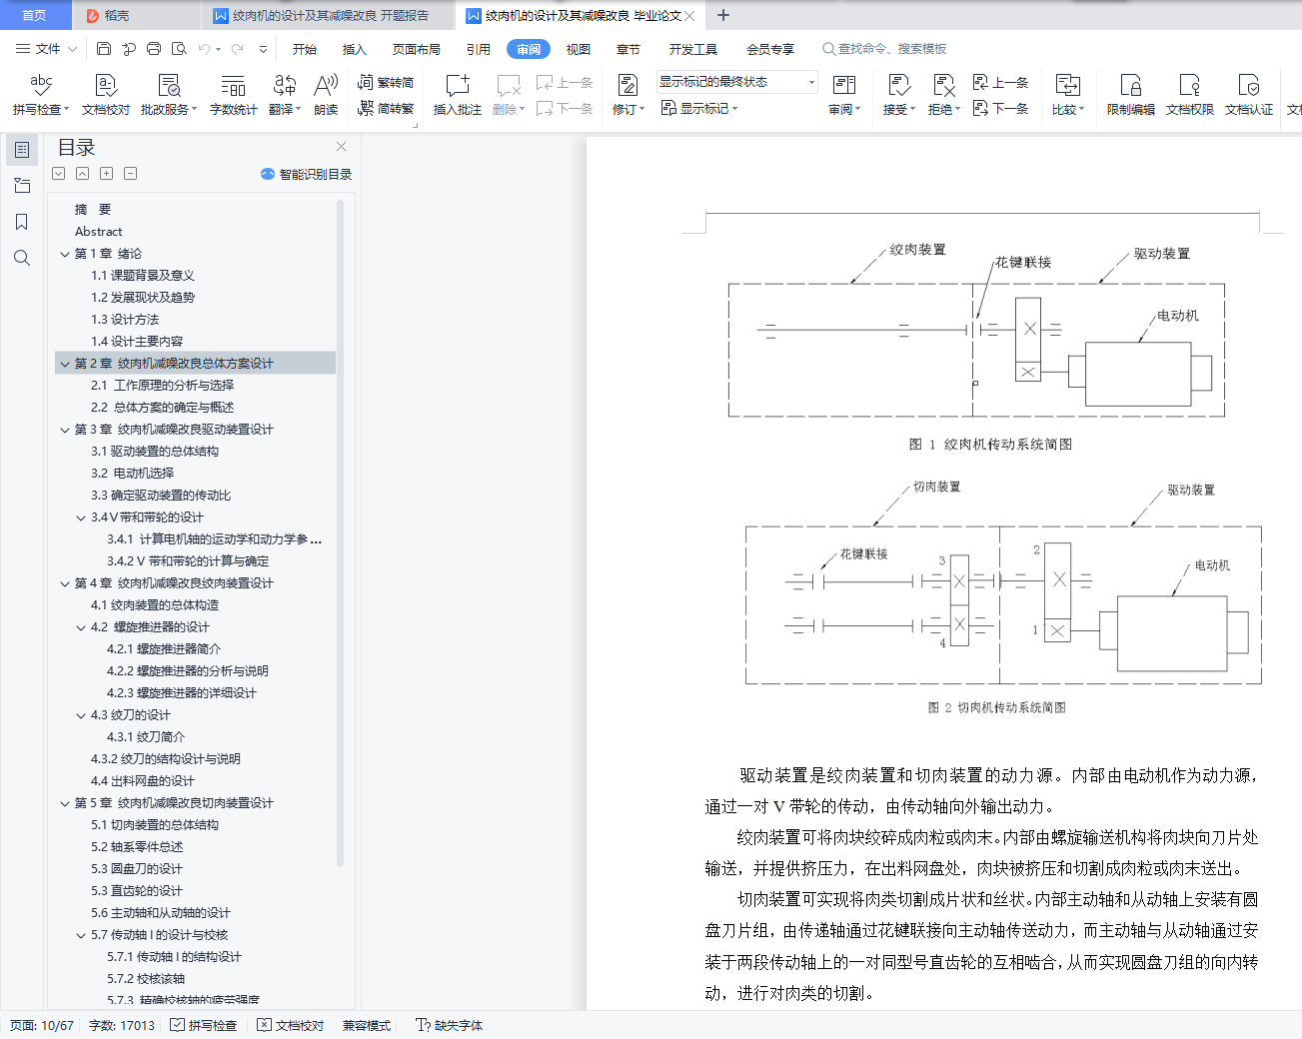Open the 修订 track changes tool
The image size is (1302, 1039).
(629, 95)
